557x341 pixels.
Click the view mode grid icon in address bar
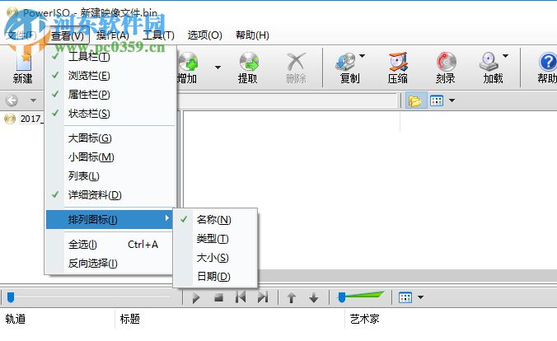coord(437,100)
